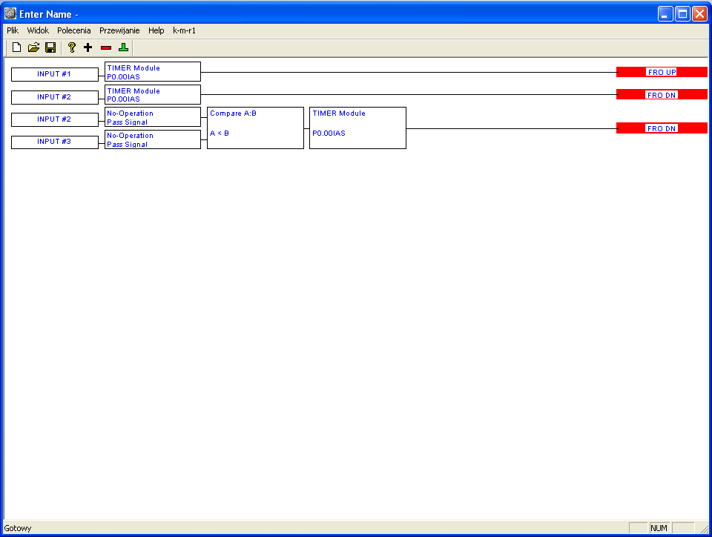
Task: Click the black plus Add icon
Action: click(88, 47)
